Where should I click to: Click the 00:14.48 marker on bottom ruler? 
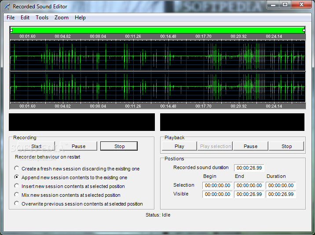(168, 106)
